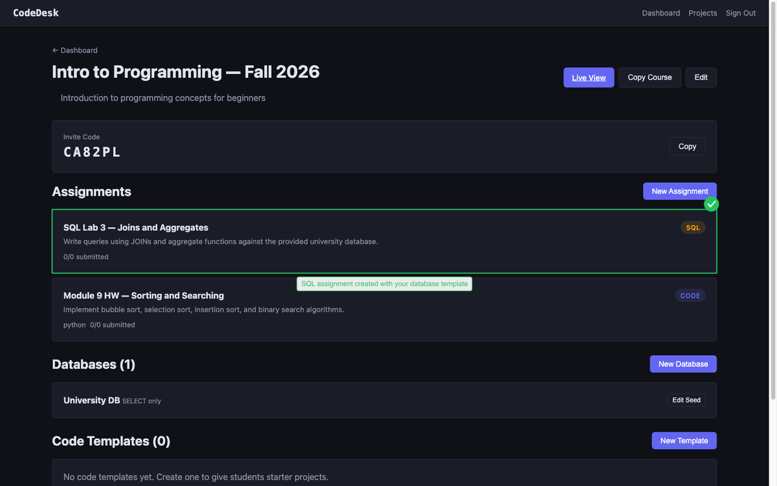777x486 pixels.
Task: Edit the course details
Action: 701,78
